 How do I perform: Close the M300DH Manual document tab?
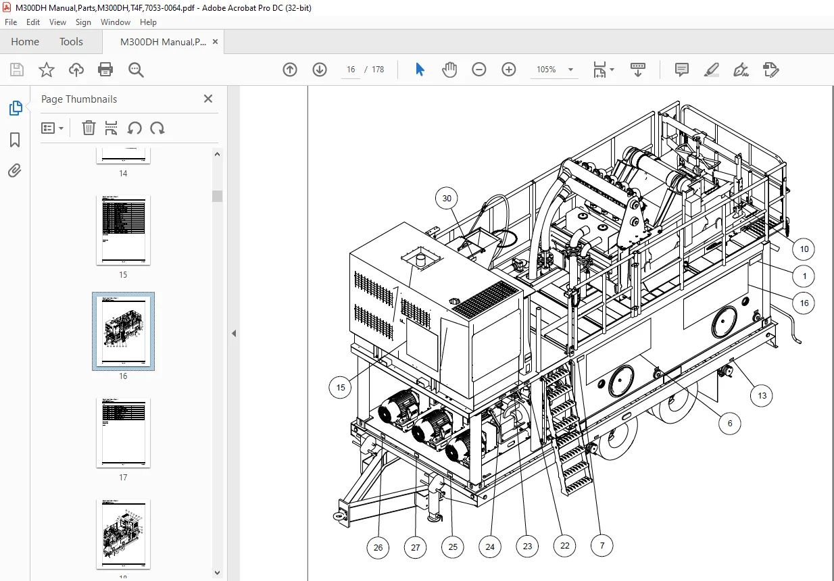[215, 42]
